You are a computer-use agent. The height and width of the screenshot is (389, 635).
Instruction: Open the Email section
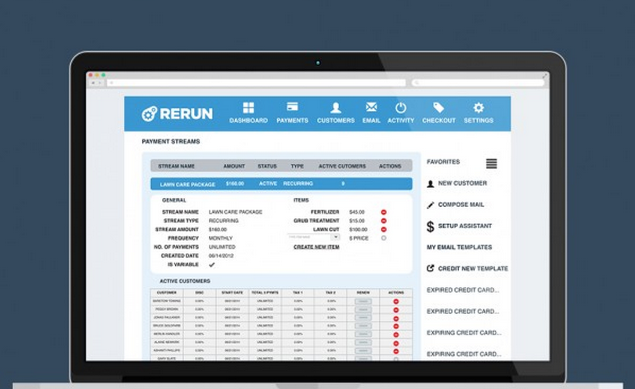pyautogui.click(x=371, y=112)
